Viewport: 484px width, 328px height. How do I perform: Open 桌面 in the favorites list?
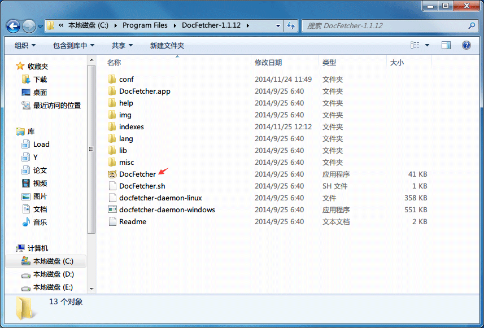[x=40, y=93]
